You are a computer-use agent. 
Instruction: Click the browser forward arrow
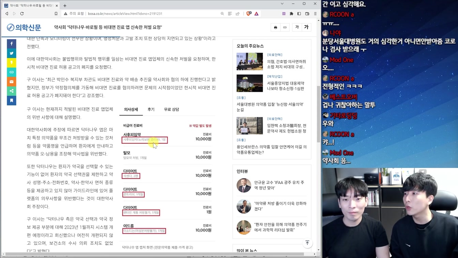14,14
